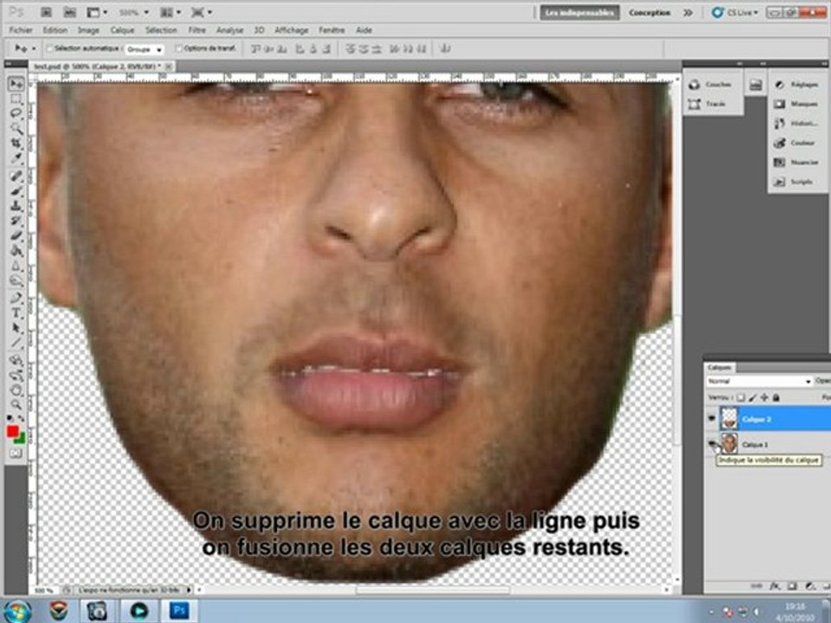Hide the Calque 1 layer
The height and width of the screenshot is (623, 831).
[x=712, y=443]
